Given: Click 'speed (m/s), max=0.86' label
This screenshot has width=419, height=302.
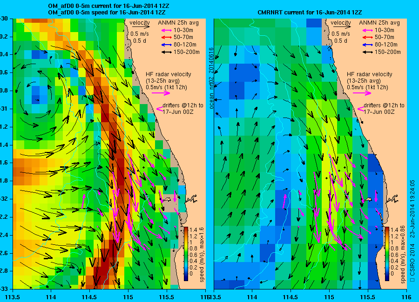Looking at the screenshot, I should [403, 255].
